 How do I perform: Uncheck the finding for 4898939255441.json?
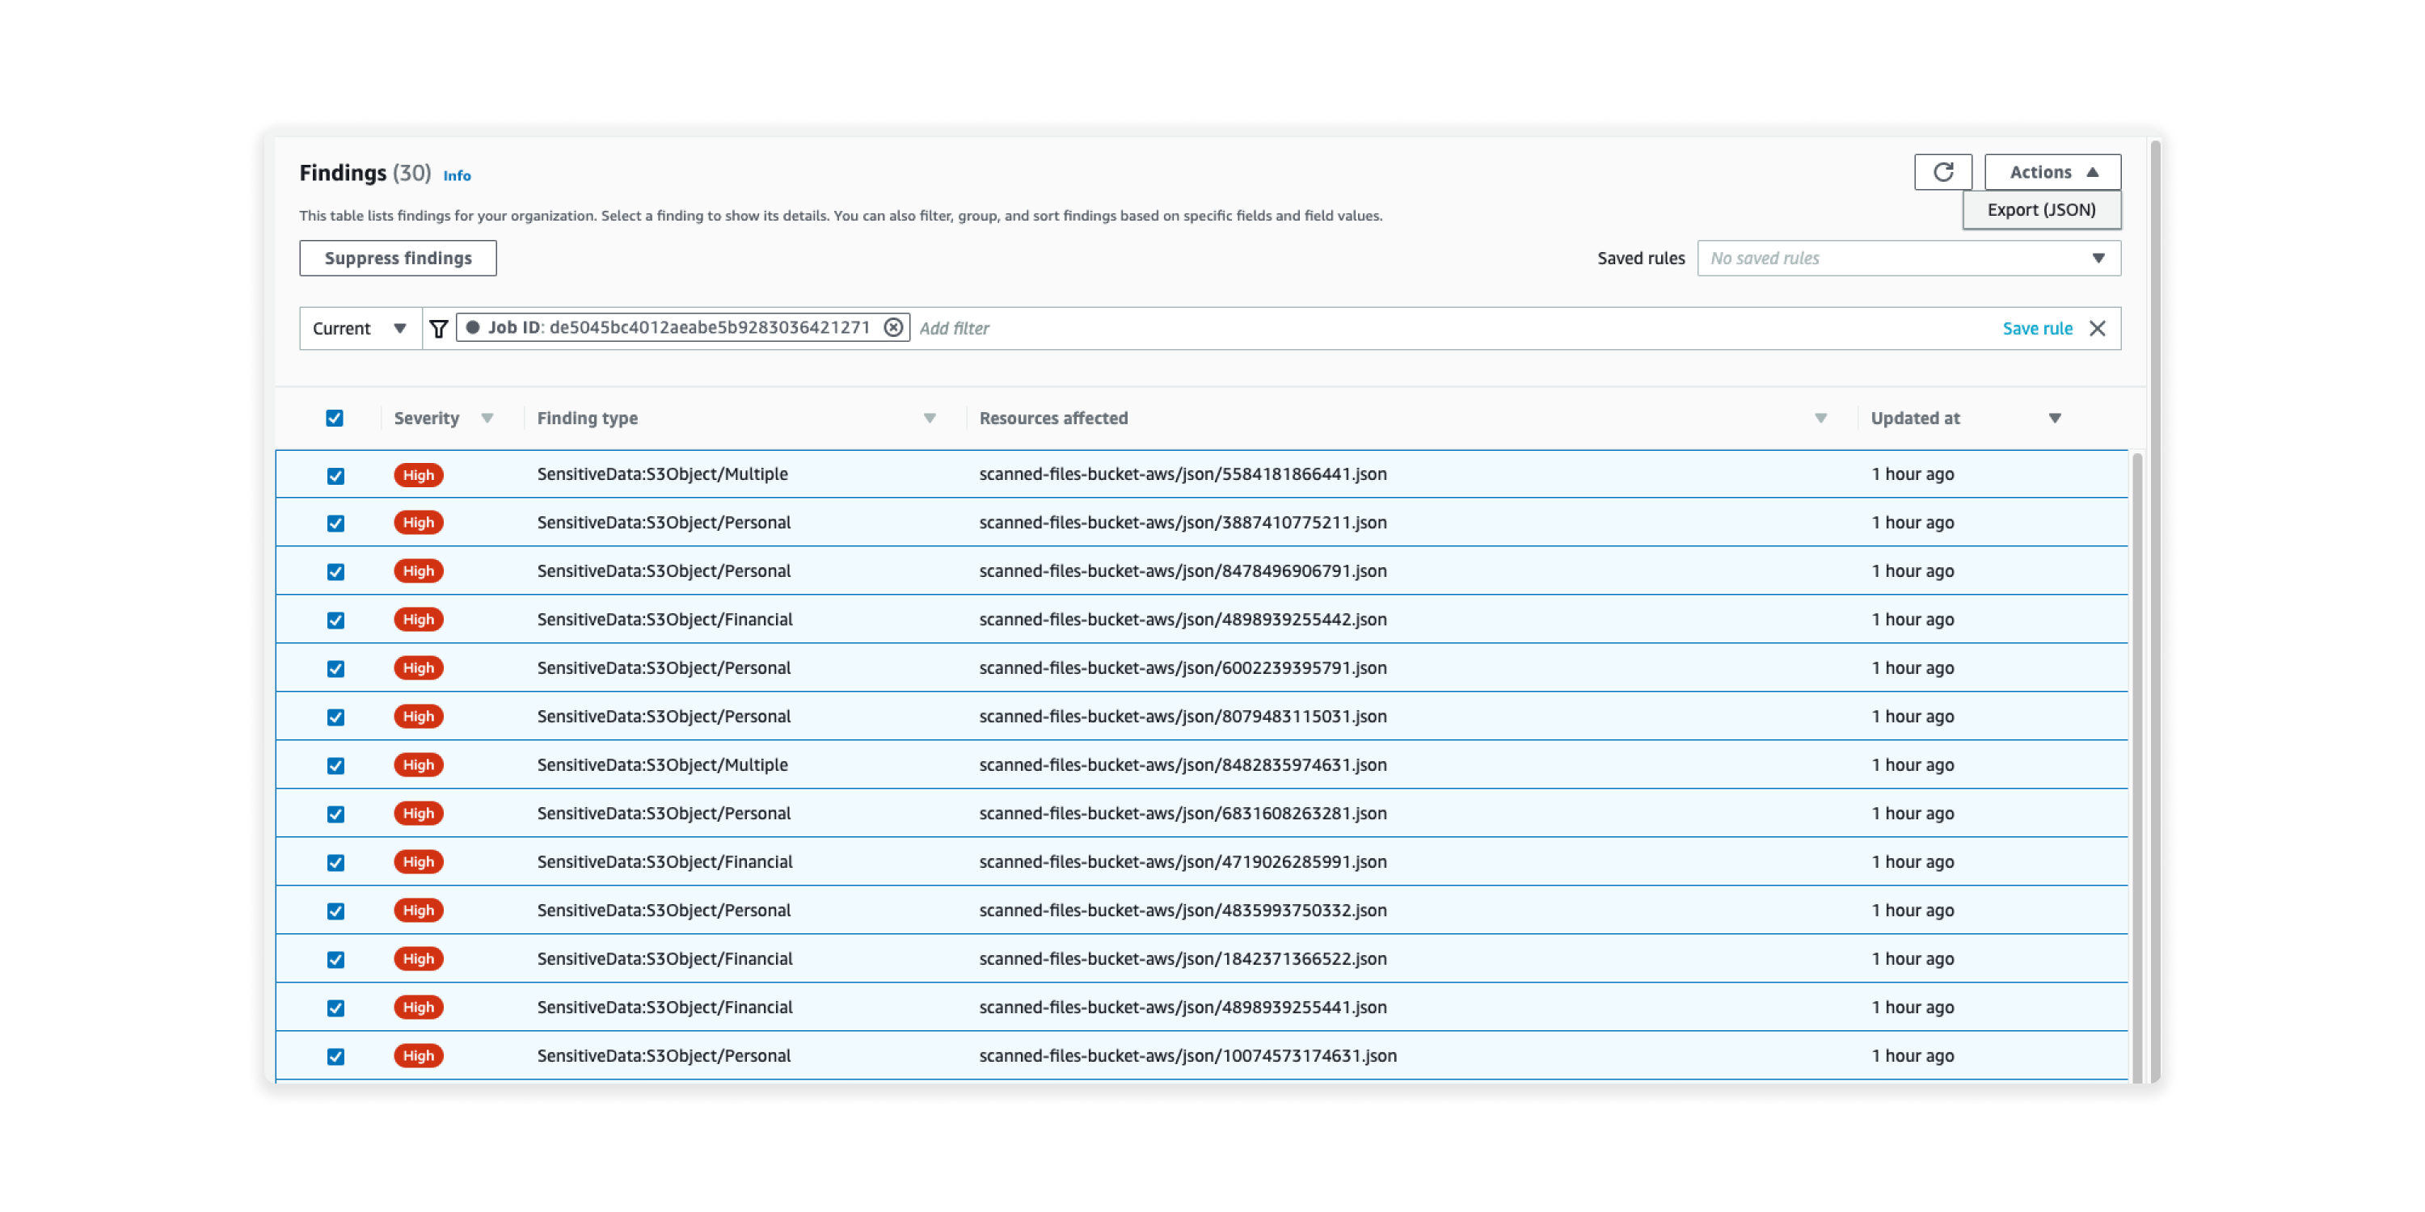click(335, 1008)
